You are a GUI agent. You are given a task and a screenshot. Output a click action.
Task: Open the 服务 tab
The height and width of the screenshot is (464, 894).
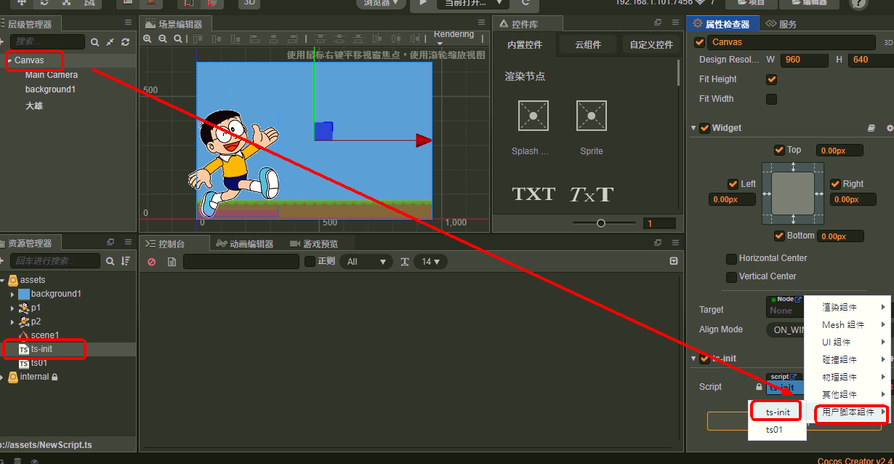pos(781,24)
